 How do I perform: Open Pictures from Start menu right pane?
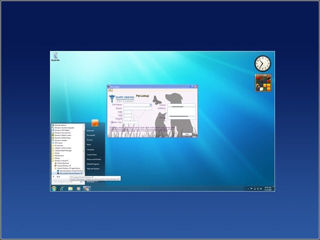pos(89,140)
